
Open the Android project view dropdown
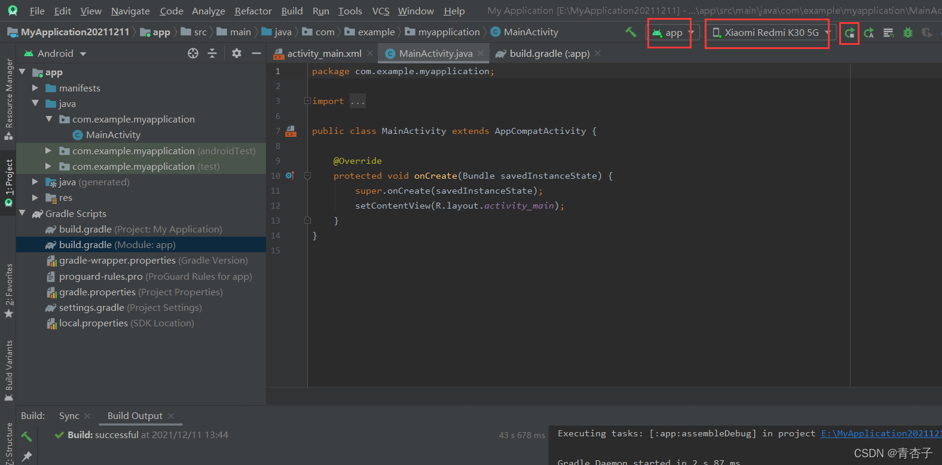point(55,53)
